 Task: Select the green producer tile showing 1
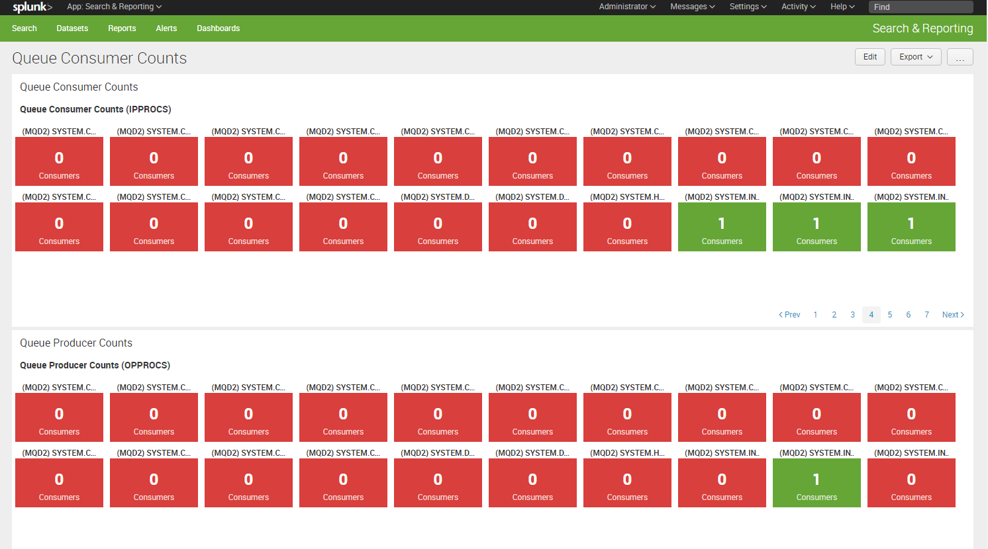tap(816, 483)
